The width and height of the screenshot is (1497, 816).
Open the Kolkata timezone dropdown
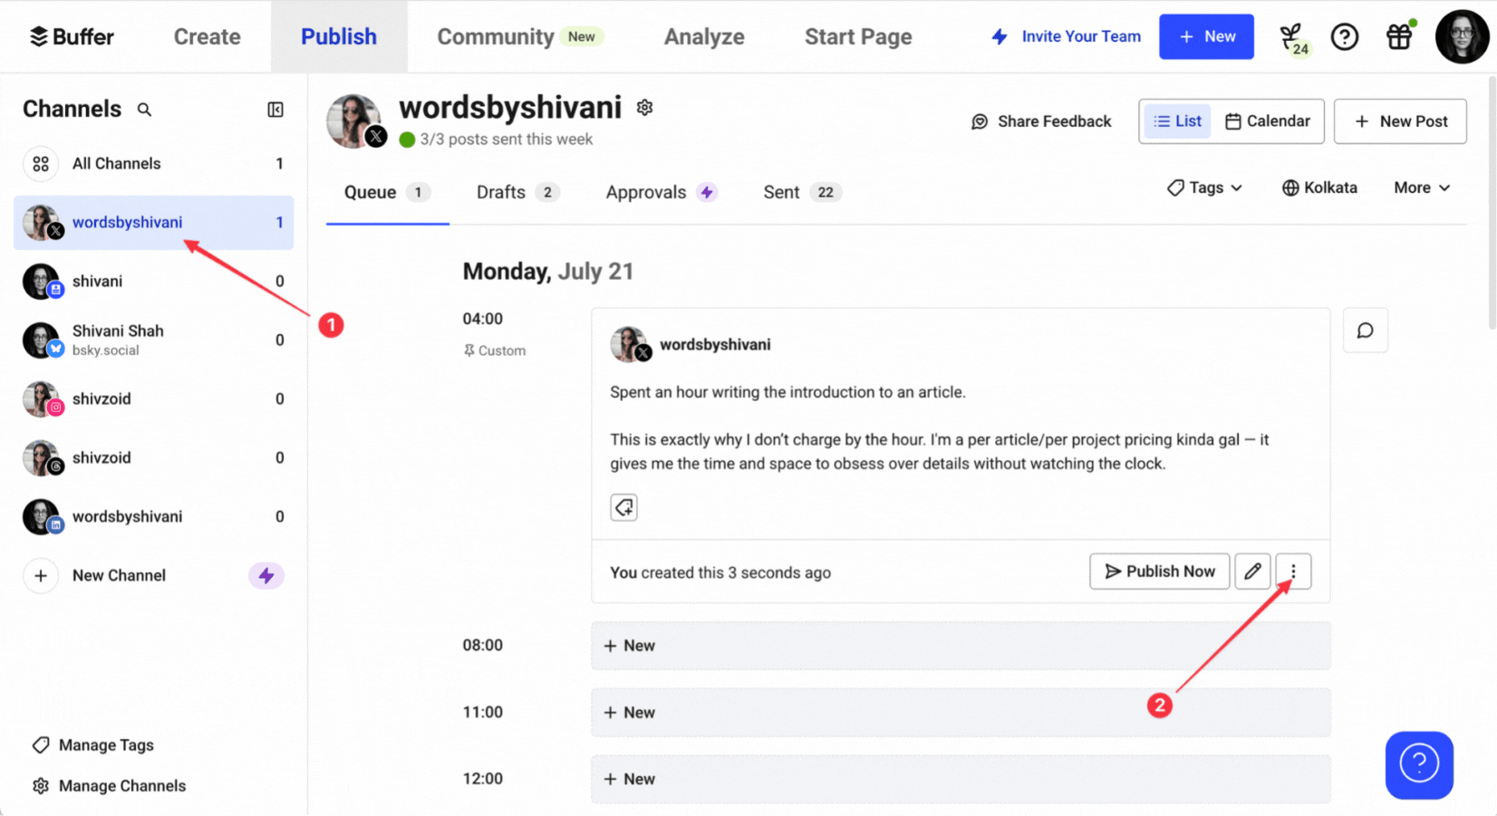point(1319,187)
